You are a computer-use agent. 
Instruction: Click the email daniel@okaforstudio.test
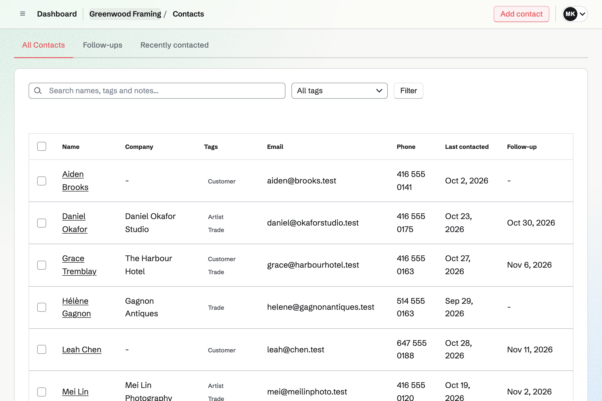(x=313, y=223)
